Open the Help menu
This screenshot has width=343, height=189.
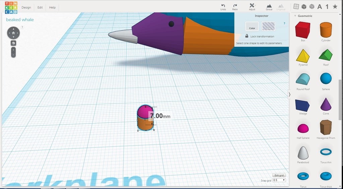52,7
